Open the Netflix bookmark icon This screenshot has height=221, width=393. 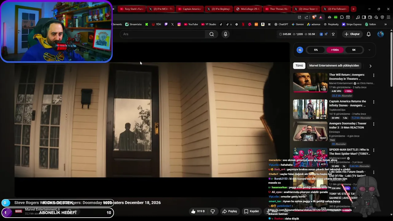(x=243, y=24)
